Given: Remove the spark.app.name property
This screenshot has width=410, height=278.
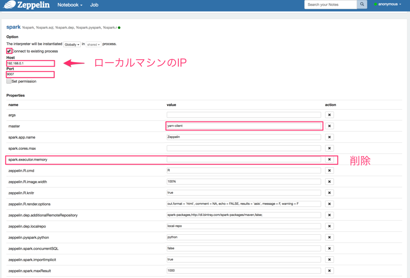Looking at the screenshot, I should [329, 137].
